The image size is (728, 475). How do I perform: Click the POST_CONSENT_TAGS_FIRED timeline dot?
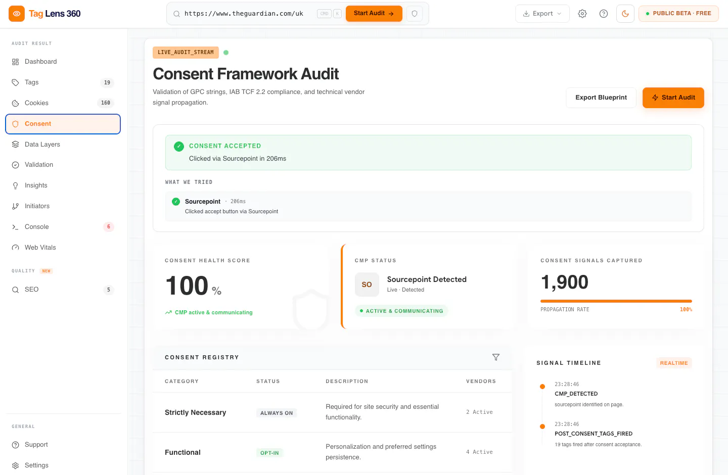542,426
